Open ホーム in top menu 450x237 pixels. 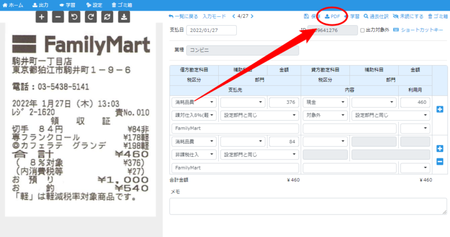[13, 5]
